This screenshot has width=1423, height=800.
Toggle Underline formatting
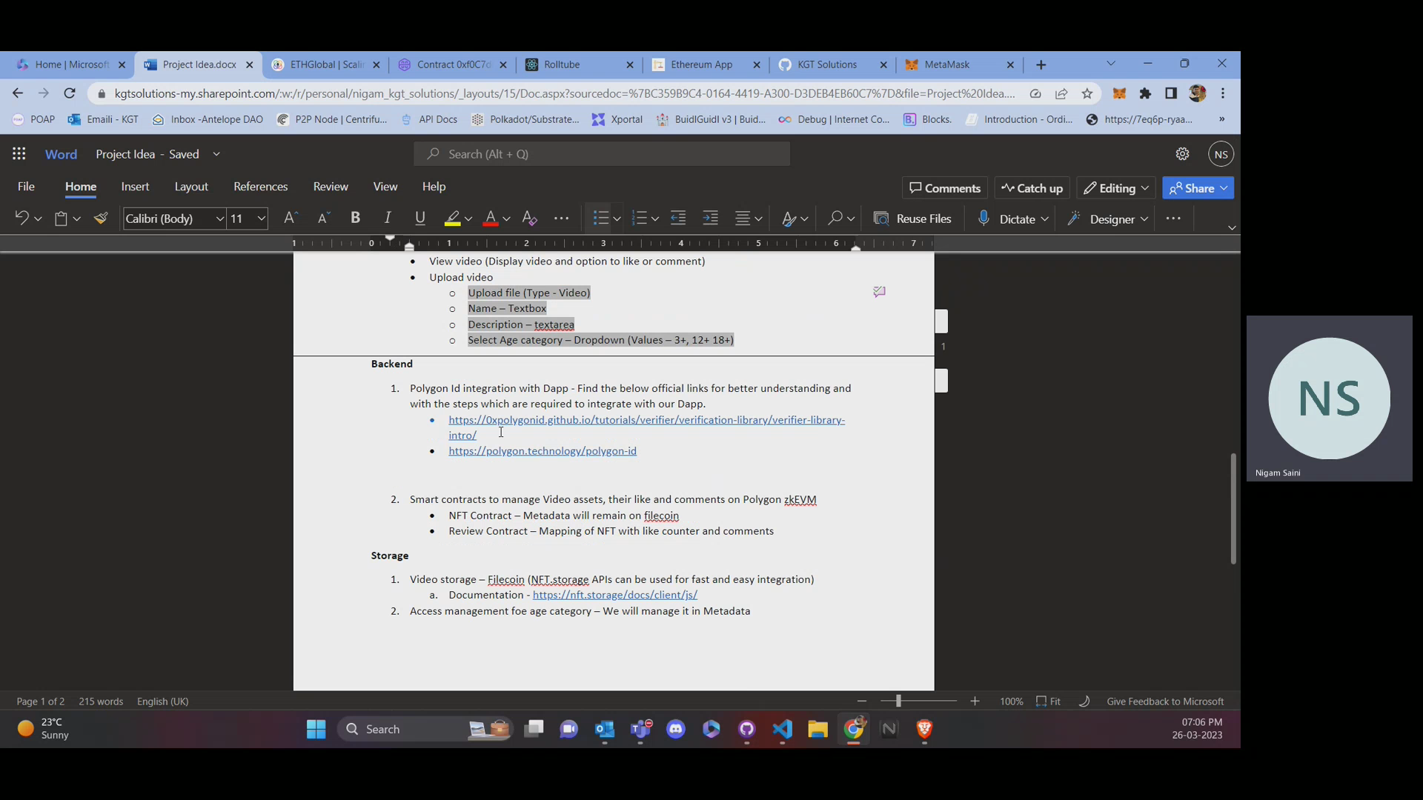click(420, 219)
